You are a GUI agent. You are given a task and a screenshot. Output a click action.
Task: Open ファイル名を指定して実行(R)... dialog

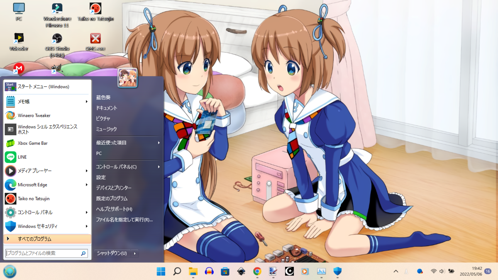pyautogui.click(x=124, y=219)
